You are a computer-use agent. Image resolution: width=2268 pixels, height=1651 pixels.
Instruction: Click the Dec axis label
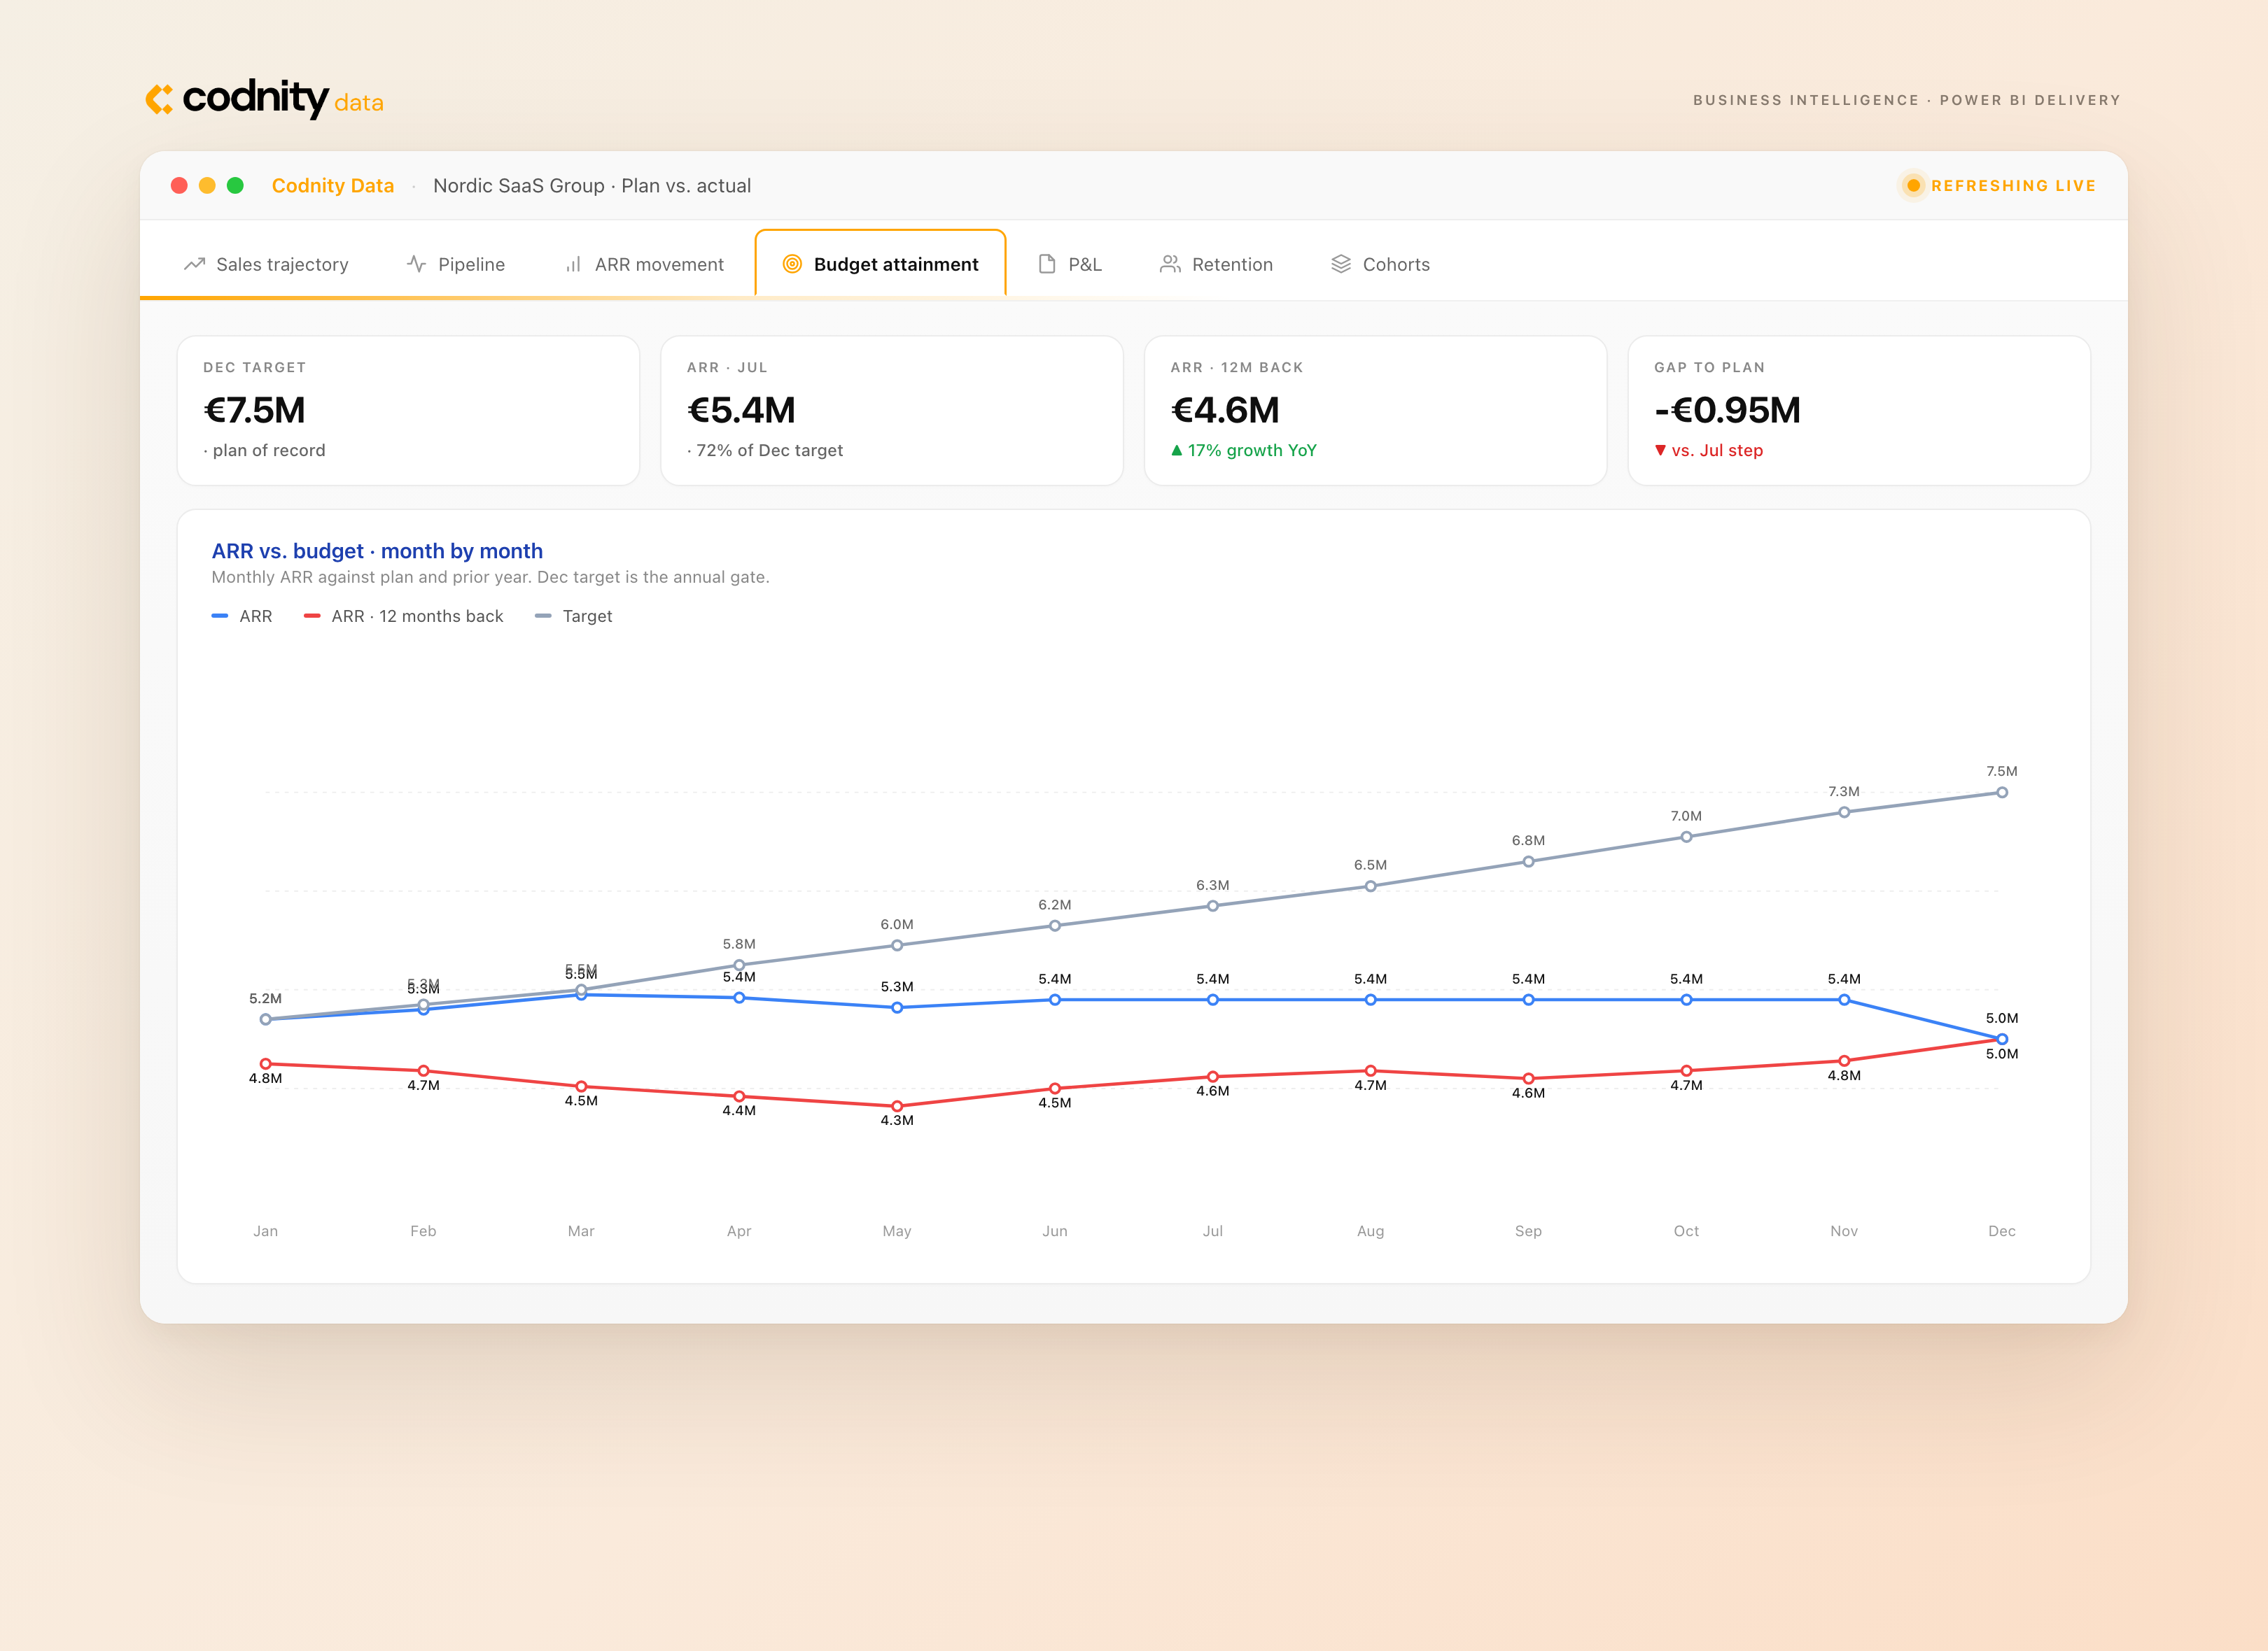2002,1231
